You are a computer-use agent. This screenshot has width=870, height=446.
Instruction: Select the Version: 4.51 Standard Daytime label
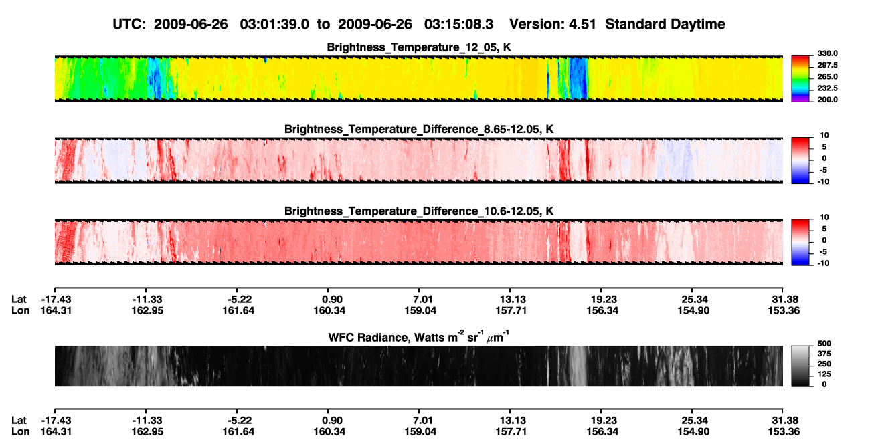coord(617,24)
